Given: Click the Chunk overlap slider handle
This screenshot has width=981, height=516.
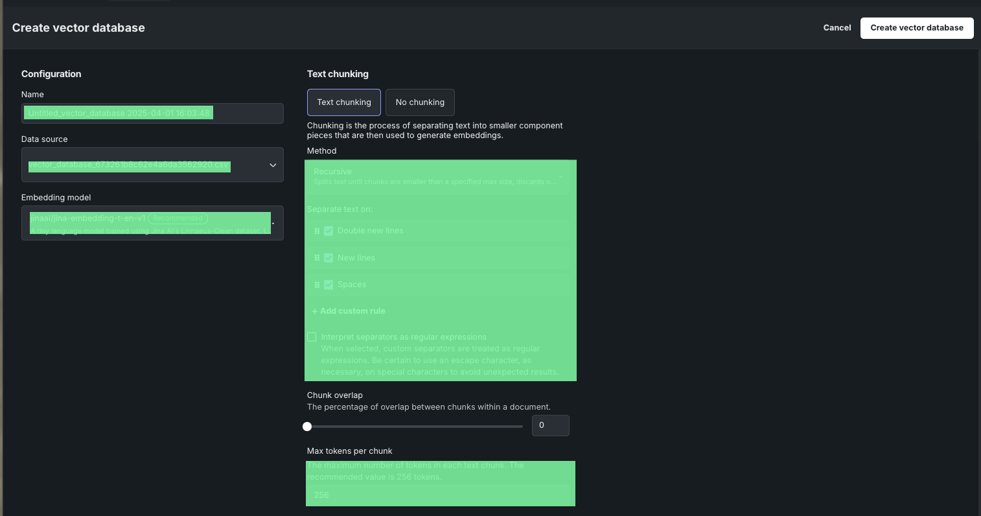Looking at the screenshot, I should point(307,427).
